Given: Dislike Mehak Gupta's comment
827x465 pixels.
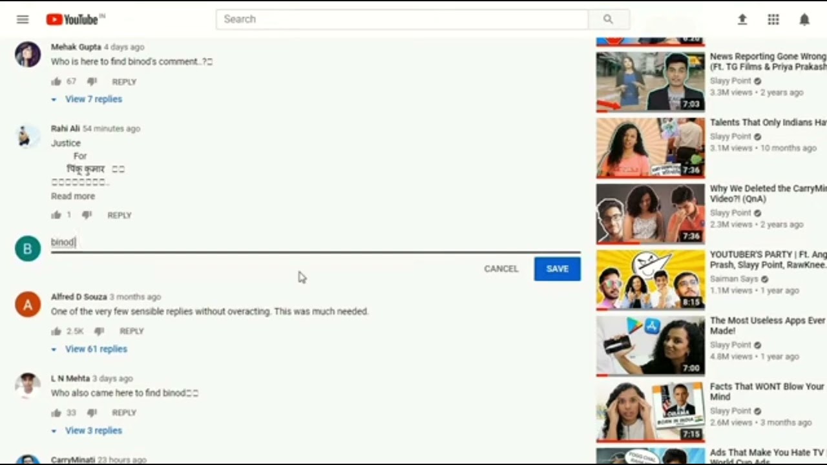Looking at the screenshot, I should click(92, 81).
